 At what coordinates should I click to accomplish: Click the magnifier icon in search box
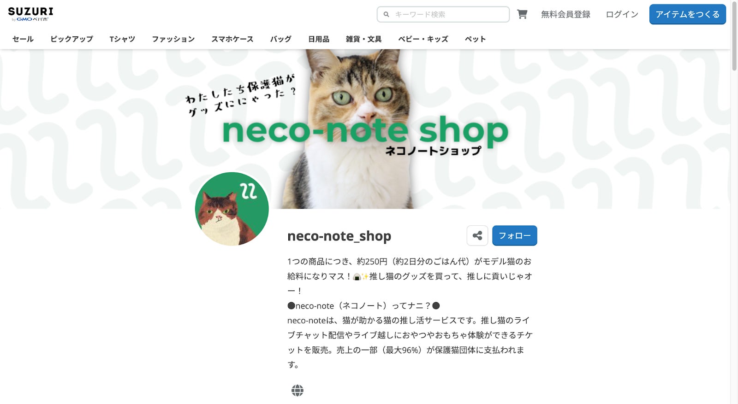pos(387,14)
